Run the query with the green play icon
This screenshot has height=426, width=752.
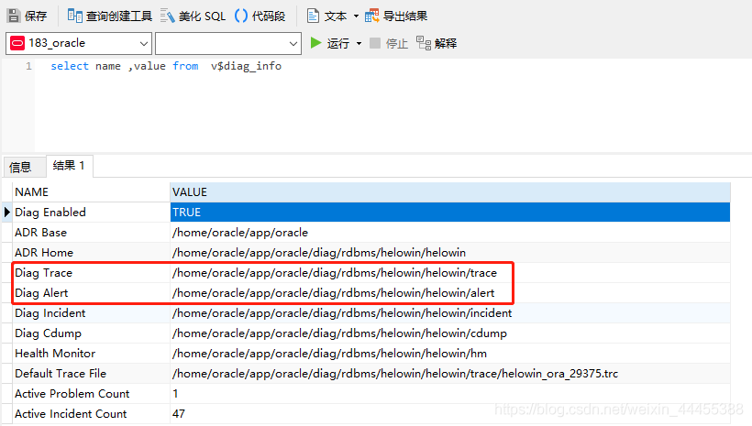point(315,43)
